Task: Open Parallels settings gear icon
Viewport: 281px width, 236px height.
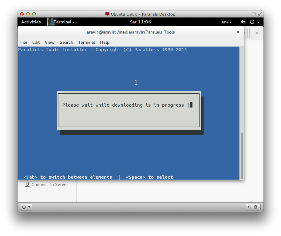Action: 255,207
